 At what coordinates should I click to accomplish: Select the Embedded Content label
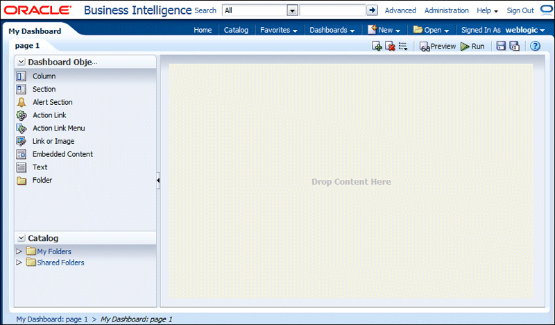pyautogui.click(x=62, y=154)
